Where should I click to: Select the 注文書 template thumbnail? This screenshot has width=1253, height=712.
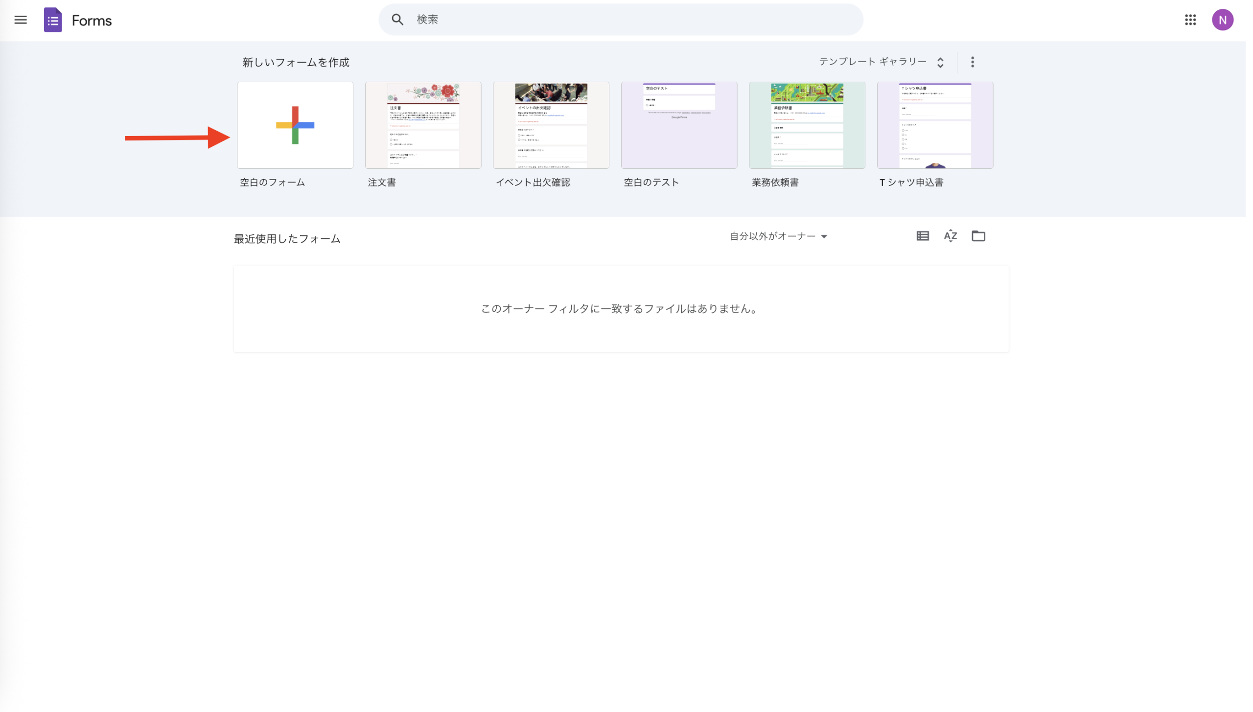click(x=423, y=125)
